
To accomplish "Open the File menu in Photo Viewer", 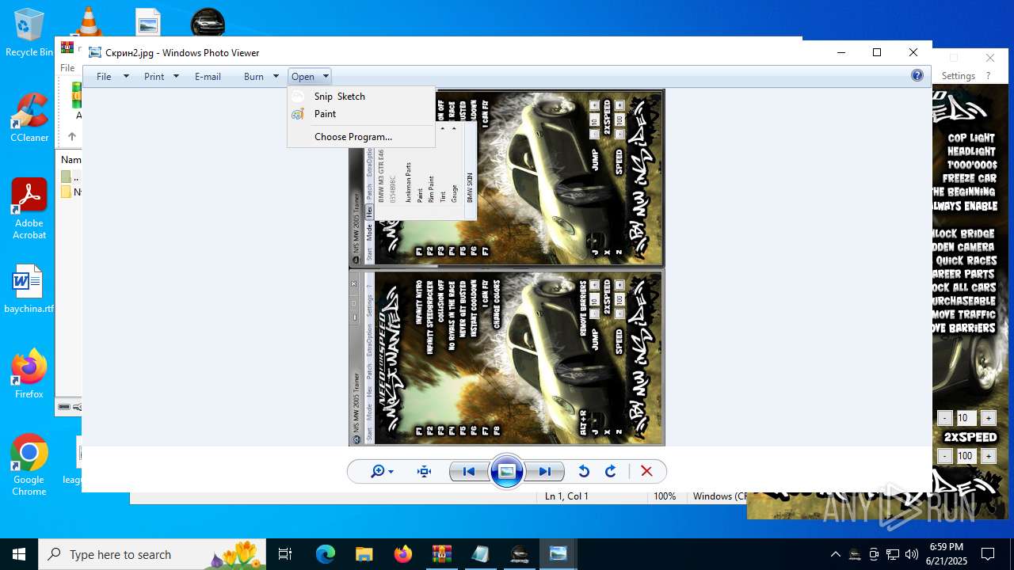I will coord(104,77).
